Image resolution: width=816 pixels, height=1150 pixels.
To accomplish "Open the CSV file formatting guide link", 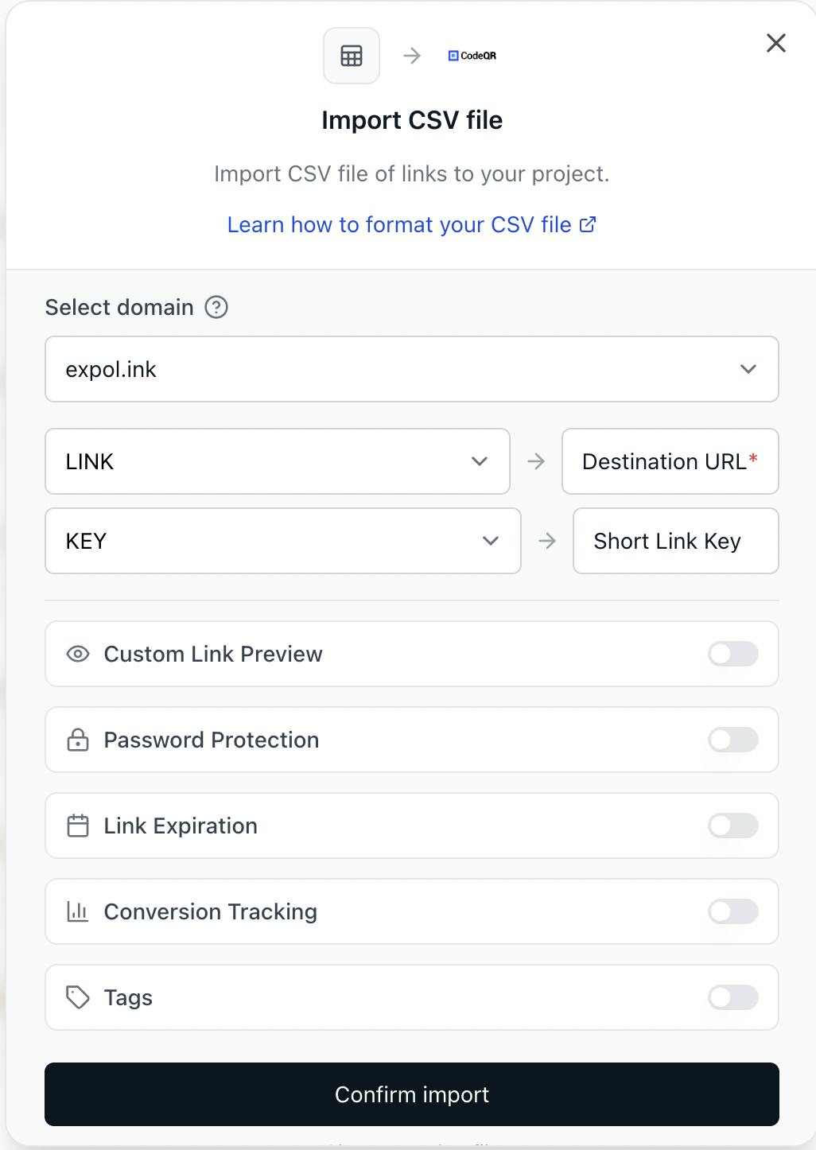I will click(411, 225).
